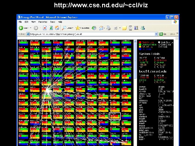Click the handheld device toolbar icon
Screen dimensions: 195x146
point(130,28)
